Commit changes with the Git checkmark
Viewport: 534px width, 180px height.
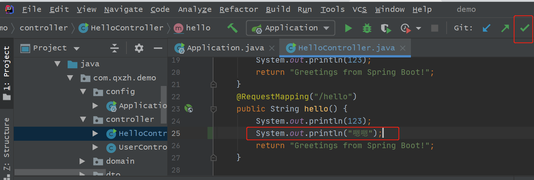[x=525, y=28]
